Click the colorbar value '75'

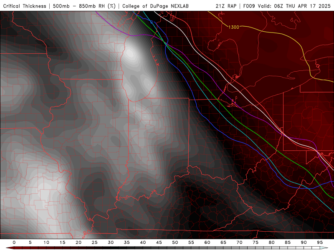point(256,242)
